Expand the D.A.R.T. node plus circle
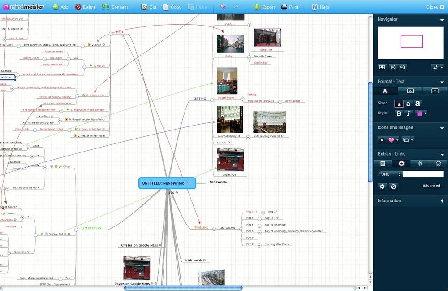 (x=250, y=25)
